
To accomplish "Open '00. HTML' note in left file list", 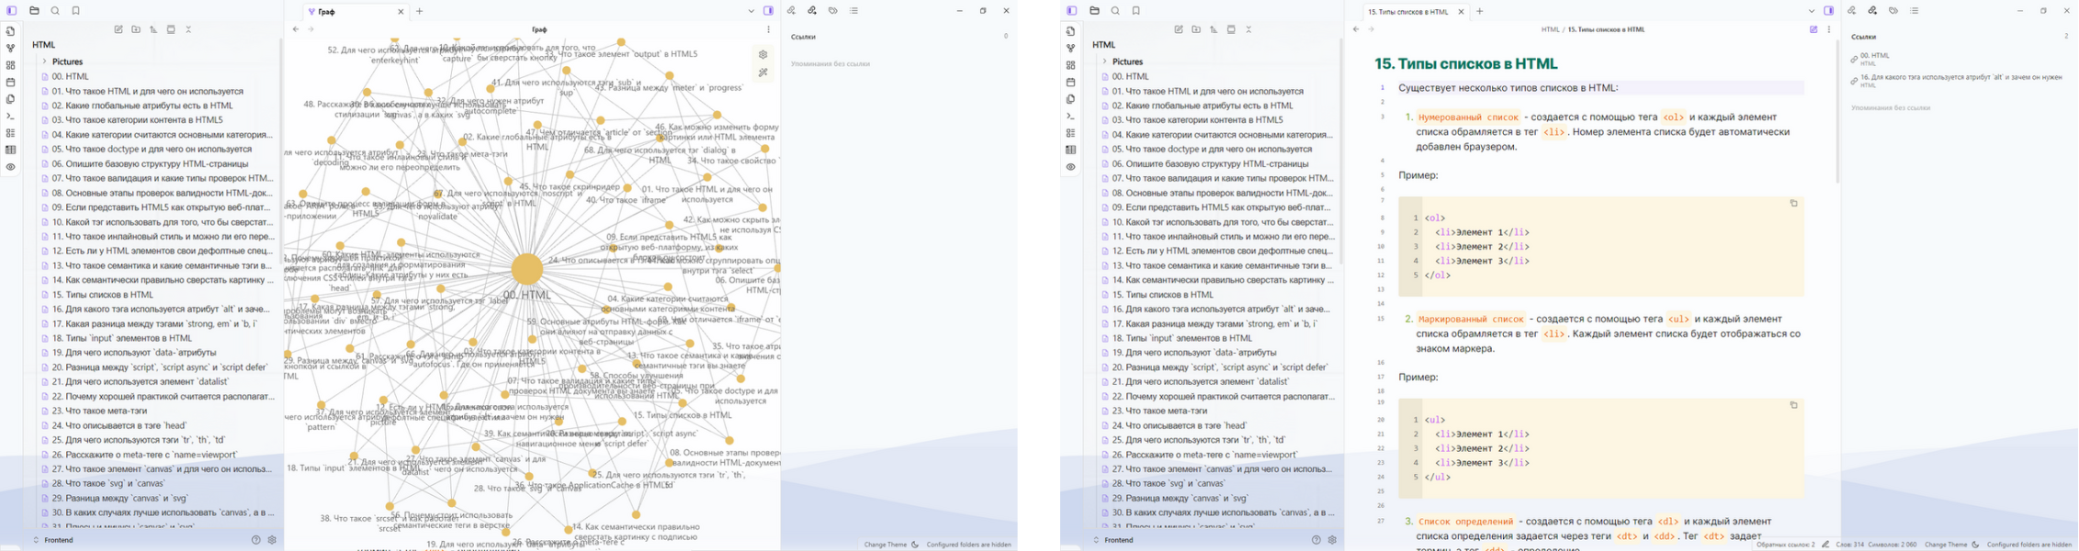I will click(x=70, y=76).
